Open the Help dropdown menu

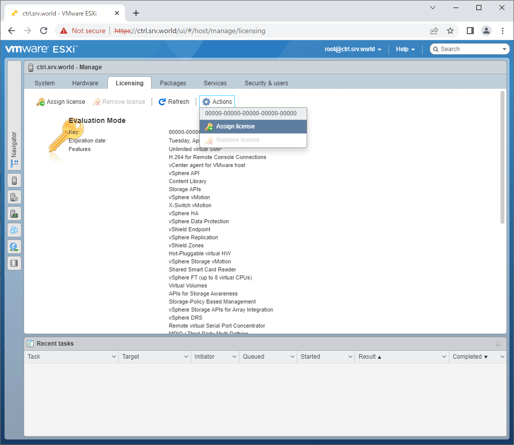(405, 49)
